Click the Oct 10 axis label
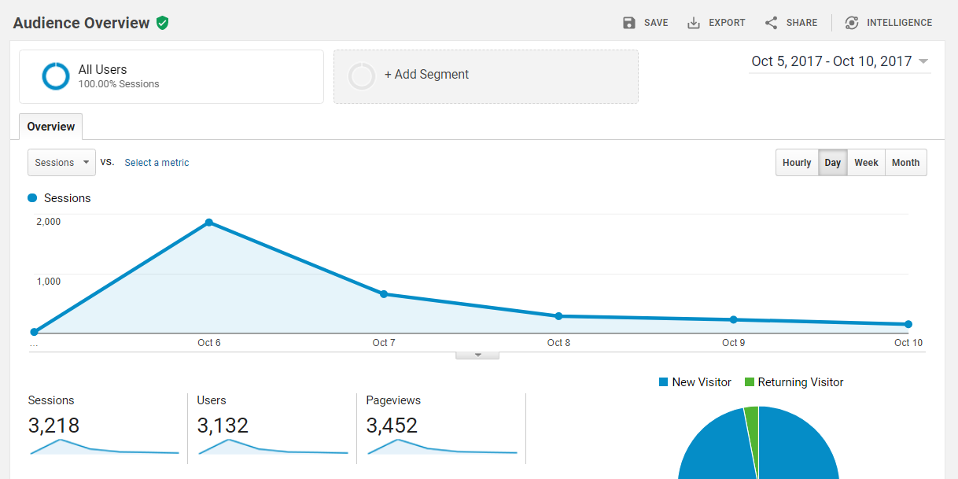This screenshot has height=479, width=958. pyautogui.click(x=908, y=343)
